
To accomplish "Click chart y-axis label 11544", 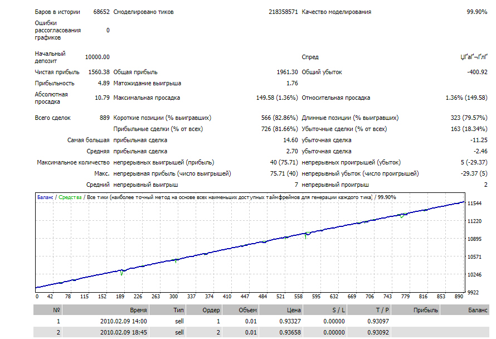I will click(x=474, y=203).
